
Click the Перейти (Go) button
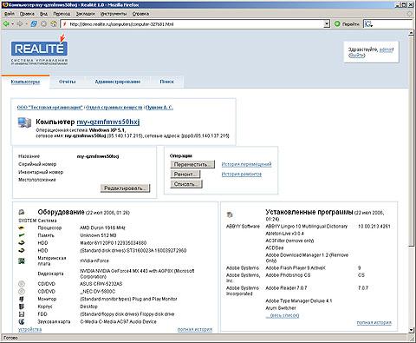click(x=347, y=24)
